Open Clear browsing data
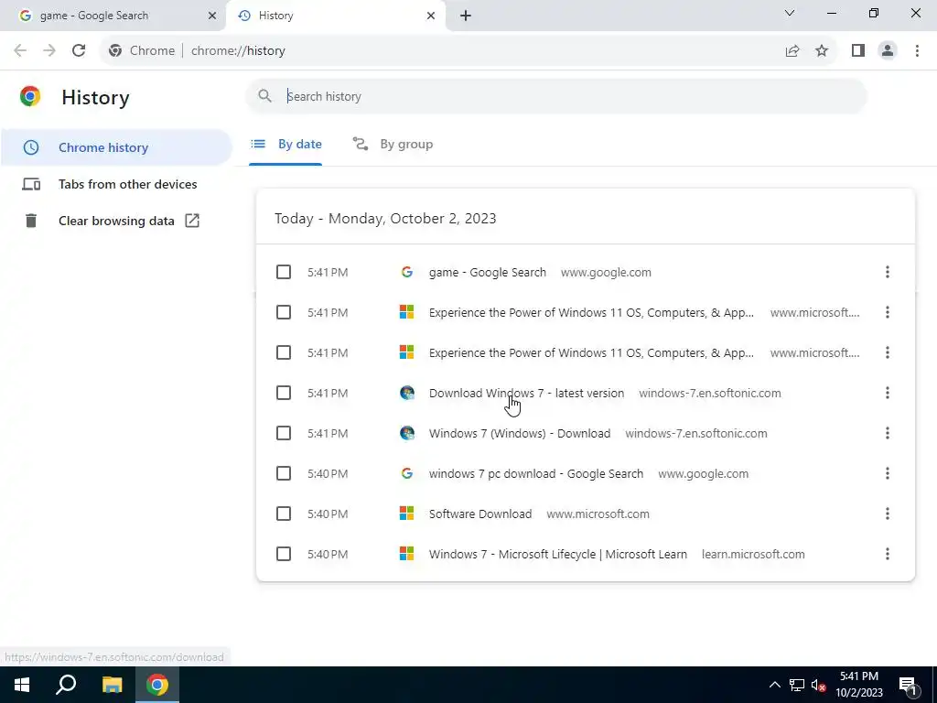 [116, 222]
